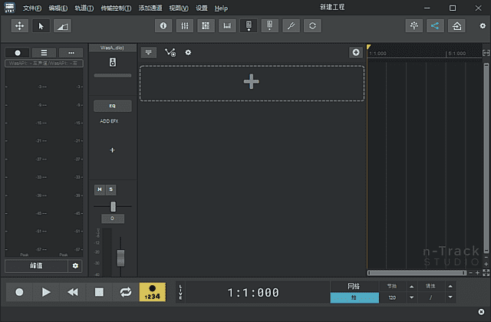Open the piano keyboard icon
Viewport: 491px width, 322px height.
[x=226, y=25]
